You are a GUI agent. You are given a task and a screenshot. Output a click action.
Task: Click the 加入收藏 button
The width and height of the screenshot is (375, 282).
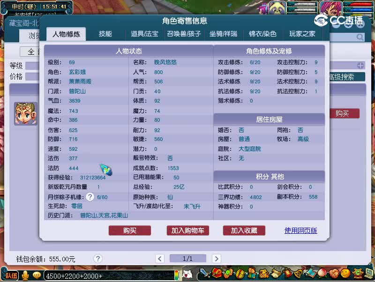click(244, 230)
